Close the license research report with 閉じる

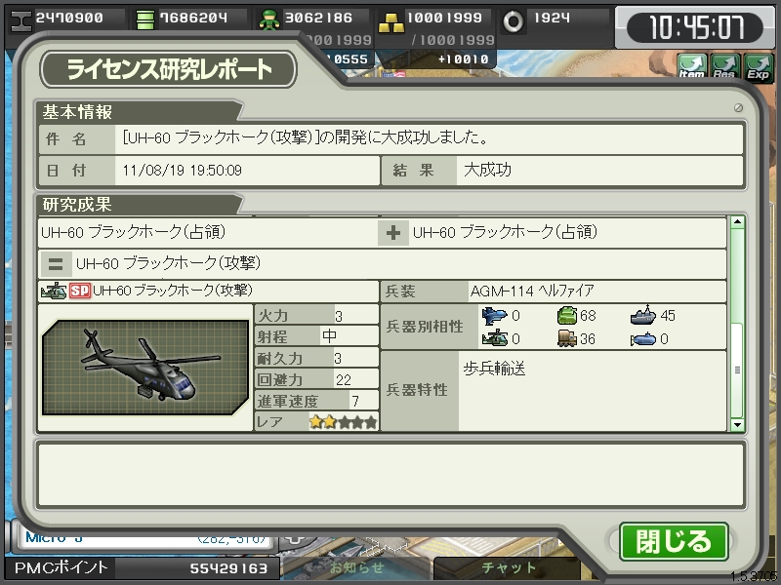click(674, 542)
